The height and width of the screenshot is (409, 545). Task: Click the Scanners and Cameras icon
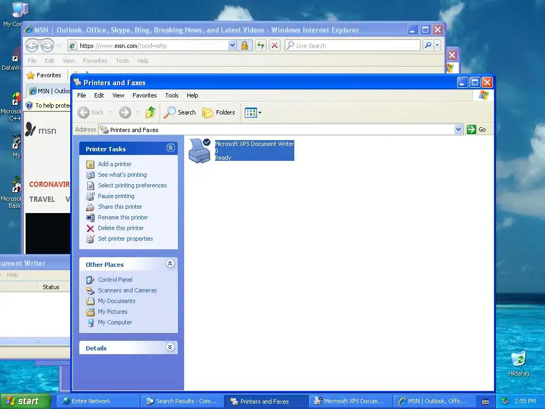pyautogui.click(x=90, y=291)
